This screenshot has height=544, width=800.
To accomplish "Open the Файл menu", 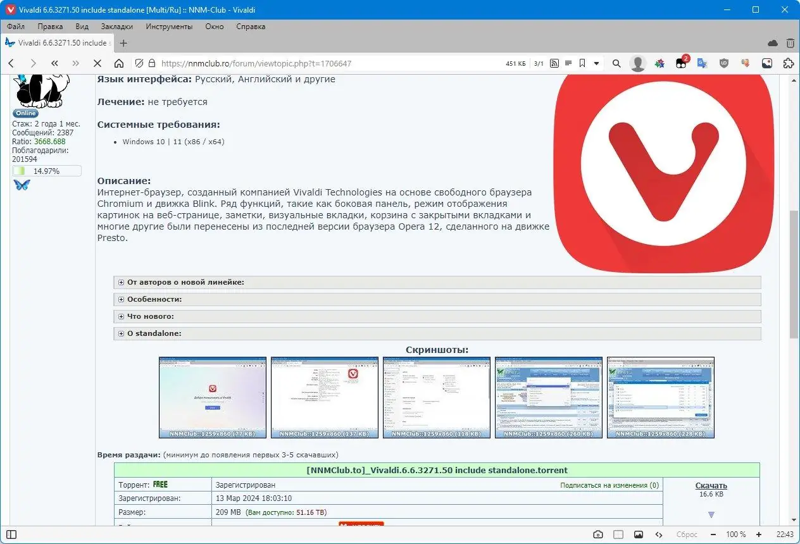I will click(16, 27).
